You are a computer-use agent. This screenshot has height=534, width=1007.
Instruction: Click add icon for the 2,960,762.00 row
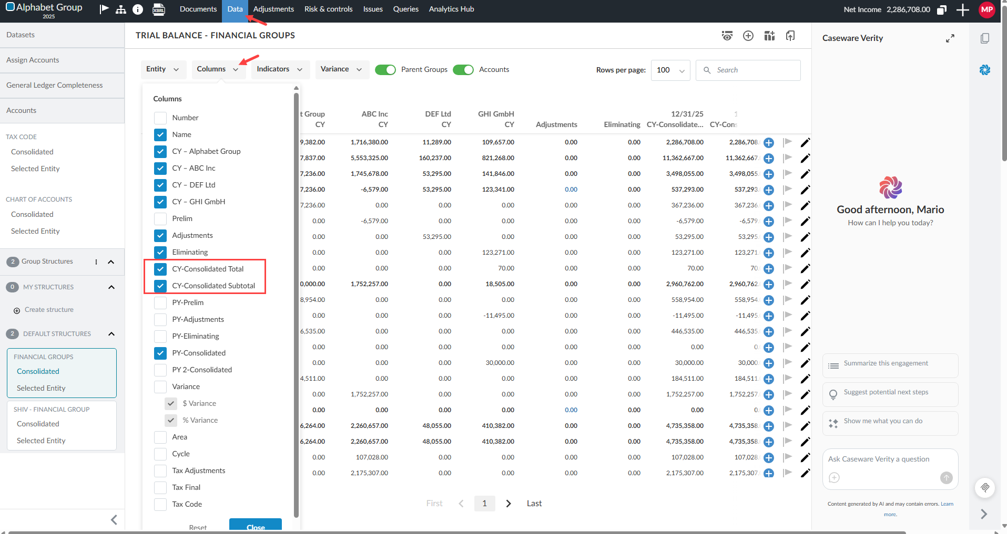[769, 284]
